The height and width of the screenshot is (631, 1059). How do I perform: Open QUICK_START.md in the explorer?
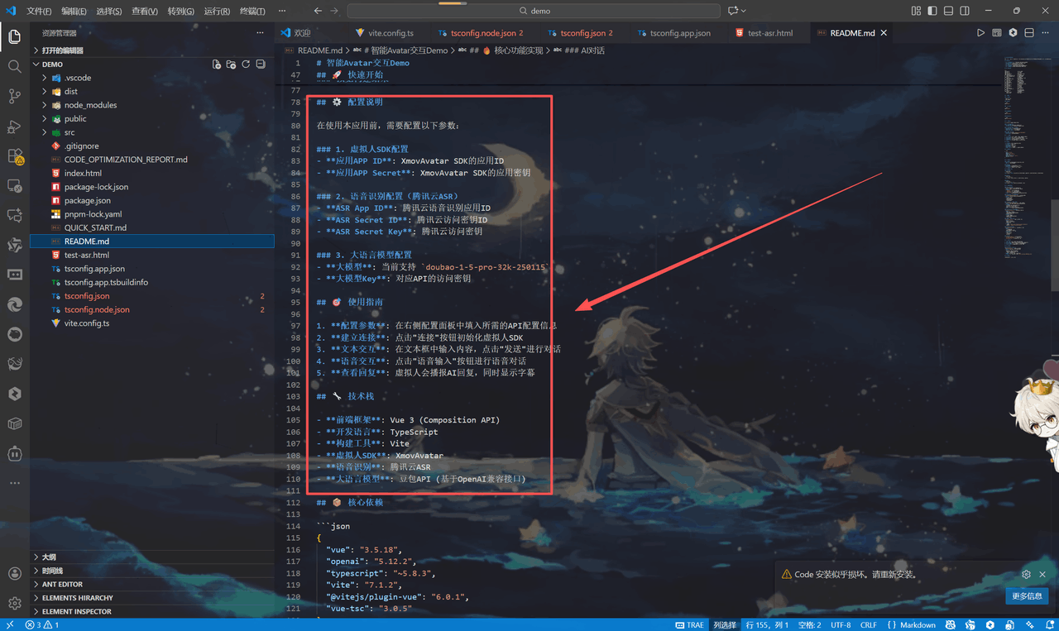[151, 227]
